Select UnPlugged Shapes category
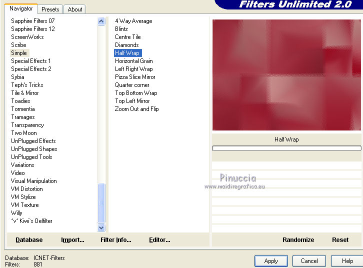Viewport: 363px width, 268px height. [34, 149]
